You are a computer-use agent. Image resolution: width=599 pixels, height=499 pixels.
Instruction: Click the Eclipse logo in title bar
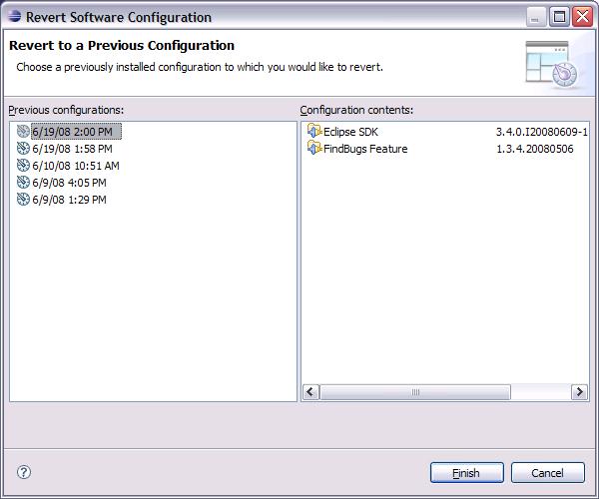[x=14, y=16]
